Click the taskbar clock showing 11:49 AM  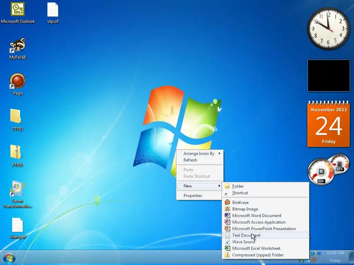pos(335,253)
